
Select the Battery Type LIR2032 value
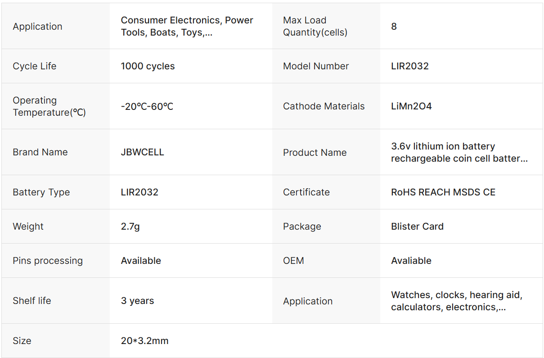pyautogui.click(x=139, y=192)
